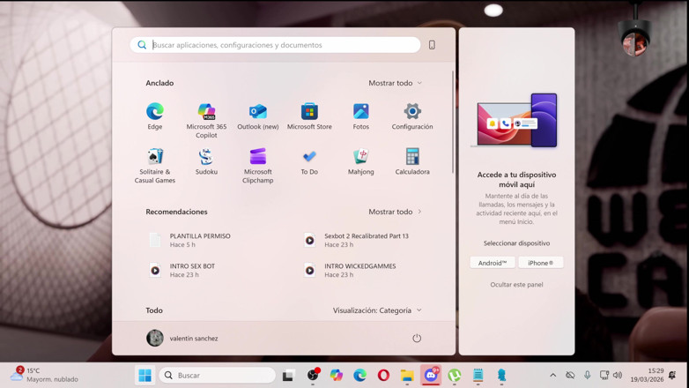The height and width of the screenshot is (388, 689).
Task: Click the power button in Start menu
Action: (x=417, y=338)
